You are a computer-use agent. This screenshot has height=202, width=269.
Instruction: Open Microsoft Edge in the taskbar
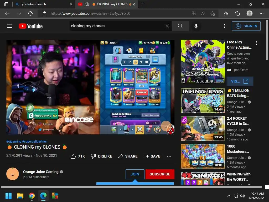click(43, 196)
